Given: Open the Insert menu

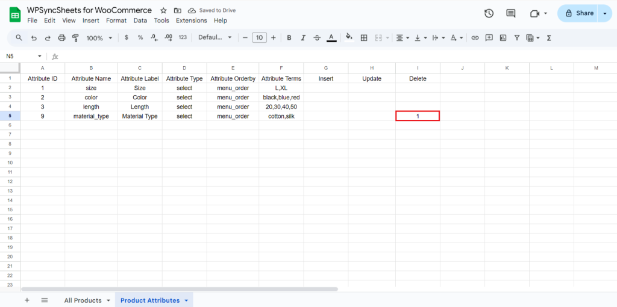Looking at the screenshot, I should tap(91, 20).
